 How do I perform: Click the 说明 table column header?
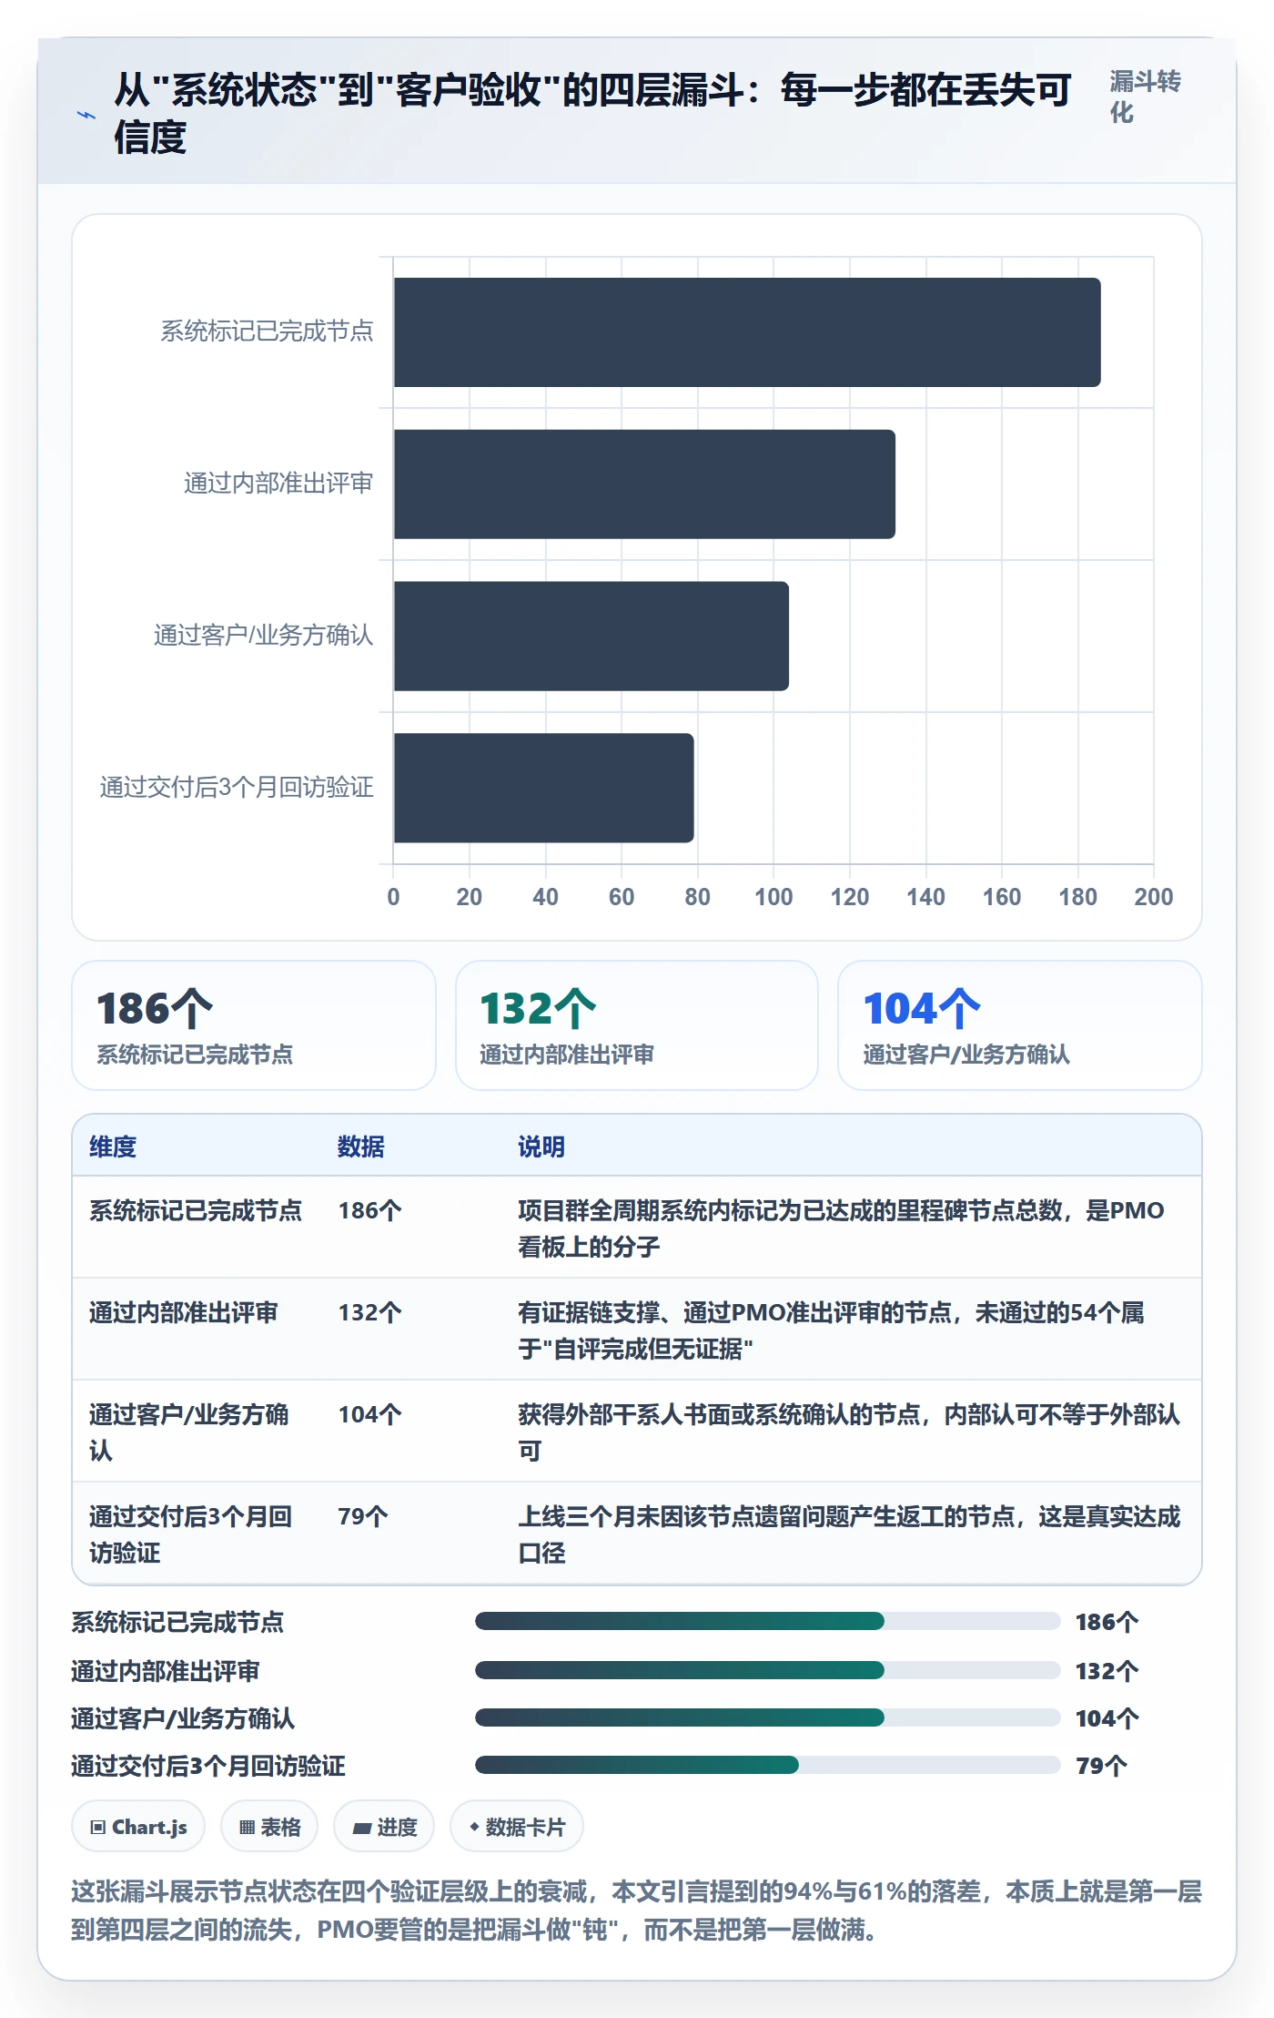(541, 1147)
